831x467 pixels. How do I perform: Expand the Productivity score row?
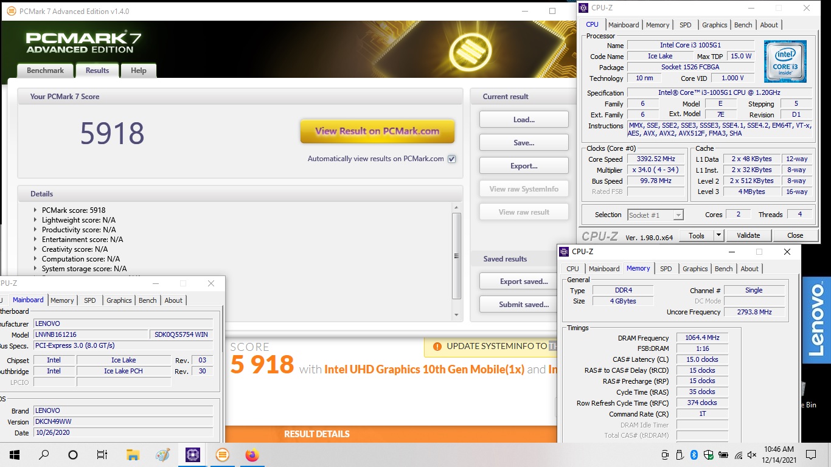coord(35,230)
